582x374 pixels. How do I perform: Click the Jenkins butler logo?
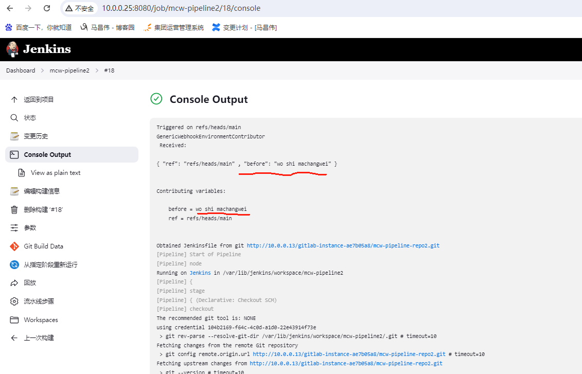(x=12, y=49)
